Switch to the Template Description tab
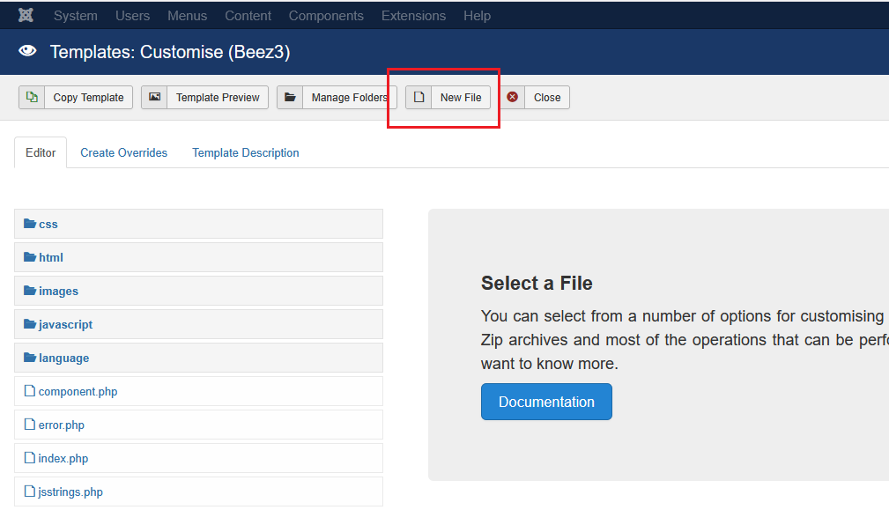889x510 pixels. click(x=246, y=153)
